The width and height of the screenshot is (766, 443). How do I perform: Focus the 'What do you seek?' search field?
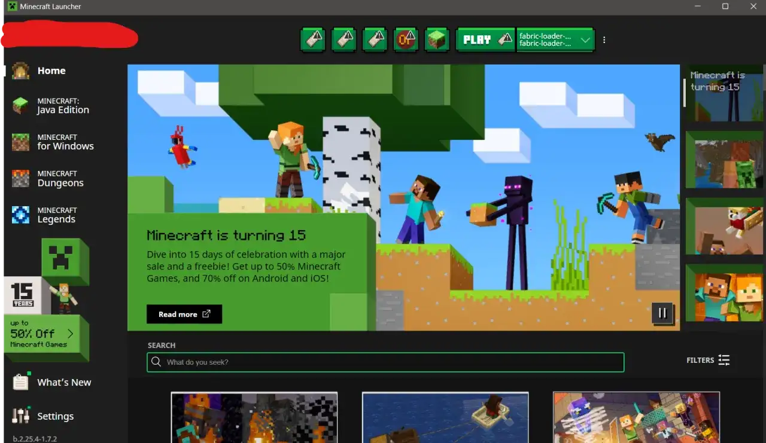(x=385, y=362)
